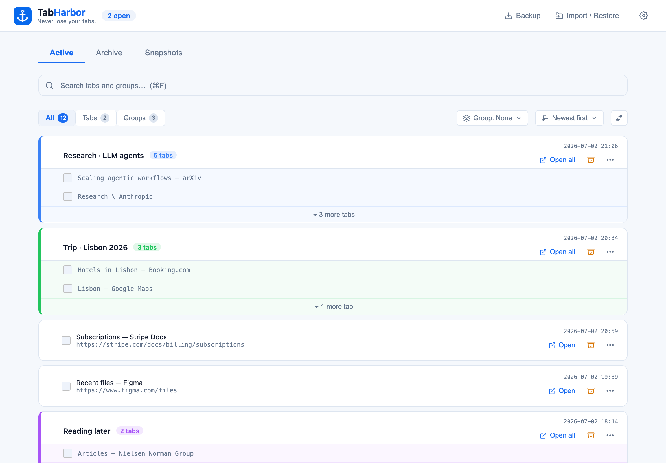
Task: Open more options for Reading later
Action: point(610,435)
